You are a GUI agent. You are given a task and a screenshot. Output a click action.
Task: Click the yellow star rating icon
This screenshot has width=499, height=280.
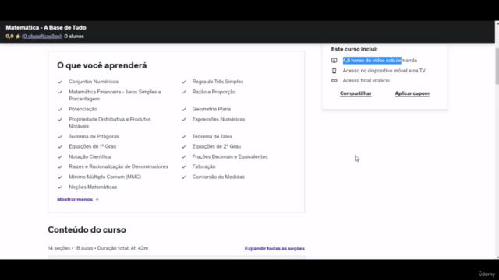pyautogui.click(x=18, y=37)
